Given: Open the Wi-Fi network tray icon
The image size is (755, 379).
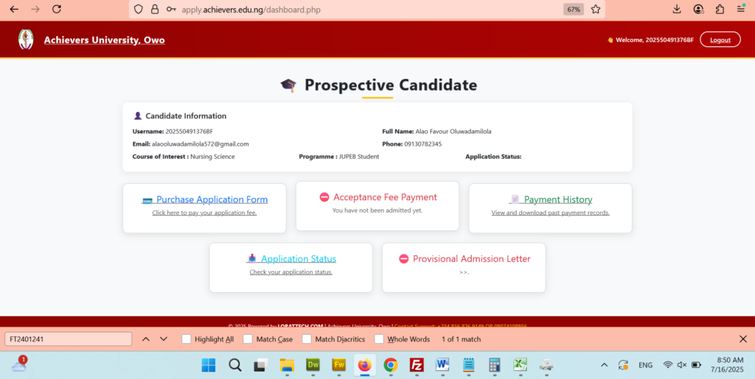Looking at the screenshot, I should click(x=667, y=365).
